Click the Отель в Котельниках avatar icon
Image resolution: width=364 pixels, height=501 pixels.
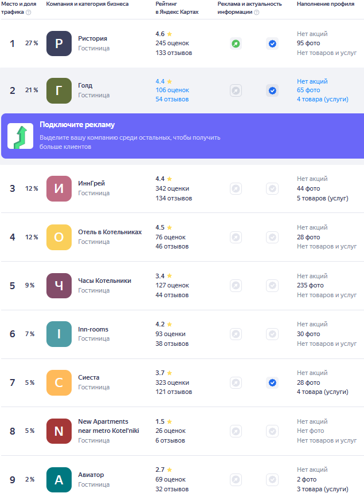tap(59, 237)
